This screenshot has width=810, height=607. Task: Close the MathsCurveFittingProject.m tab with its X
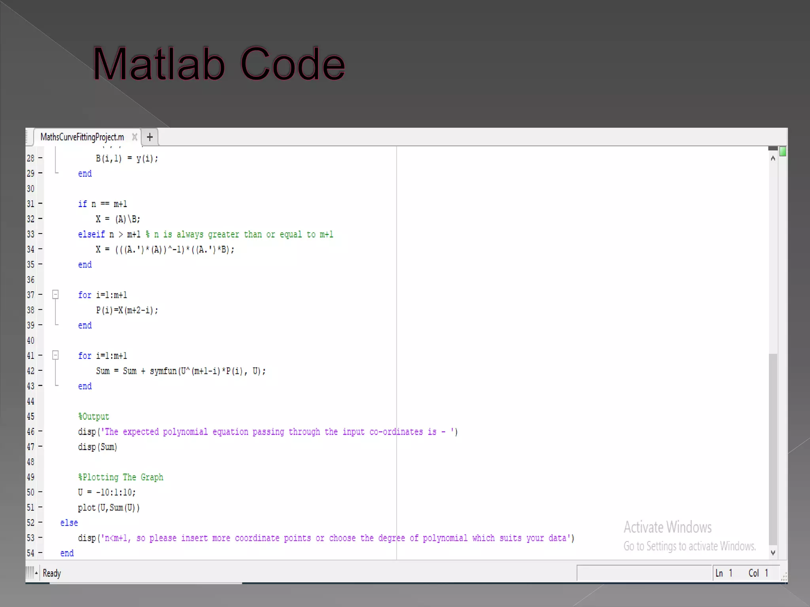[134, 137]
